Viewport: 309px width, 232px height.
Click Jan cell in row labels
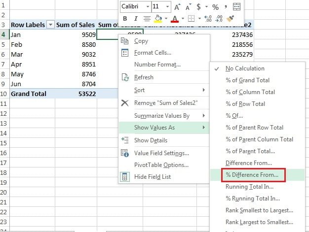(32, 34)
